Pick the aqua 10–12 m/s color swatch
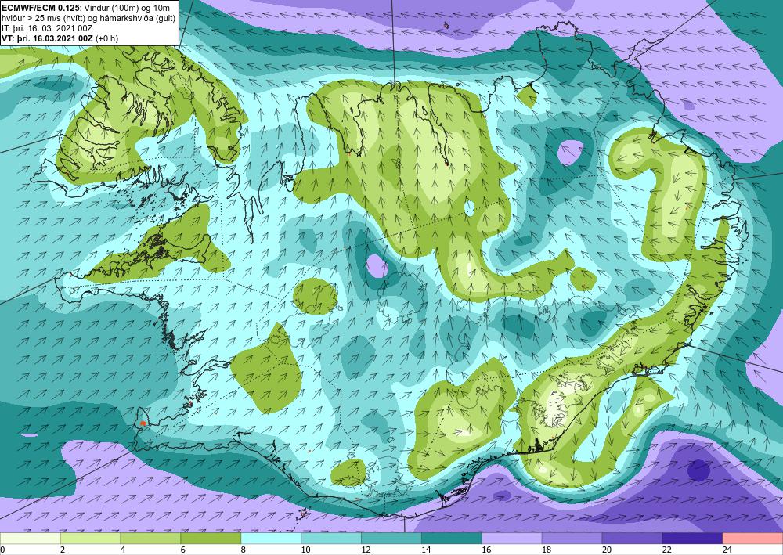This screenshot has width=783, height=555. click(331, 539)
